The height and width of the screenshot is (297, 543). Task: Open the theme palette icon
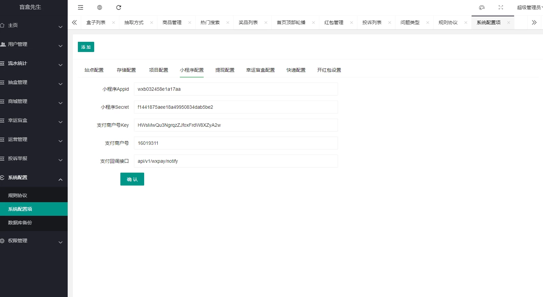pos(482,7)
